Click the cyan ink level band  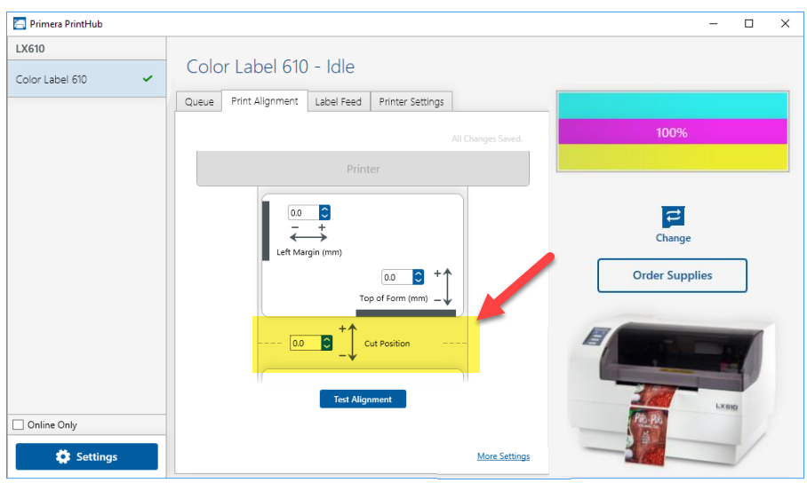pyautogui.click(x=673, y=106)
